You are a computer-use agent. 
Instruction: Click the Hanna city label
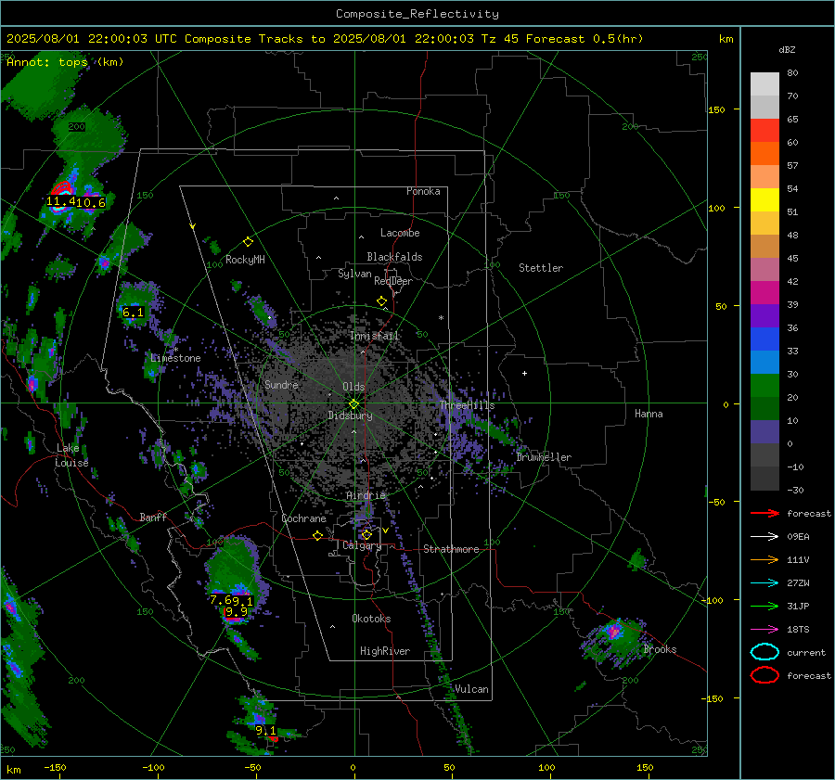pyautogui.click(x=649, y=414)
